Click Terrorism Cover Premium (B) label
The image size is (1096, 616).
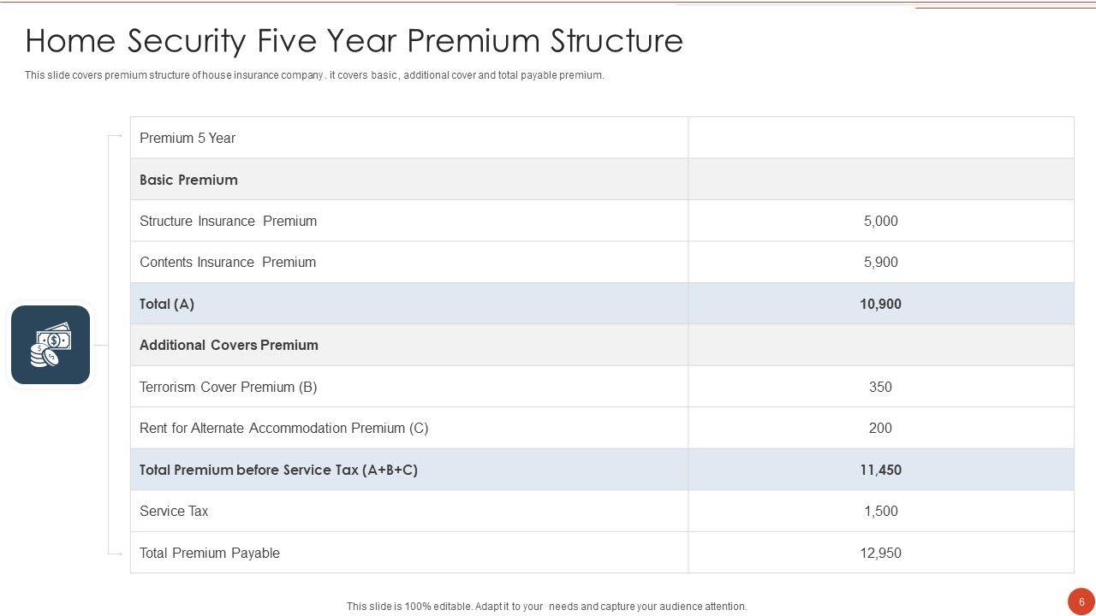[228, 387]
